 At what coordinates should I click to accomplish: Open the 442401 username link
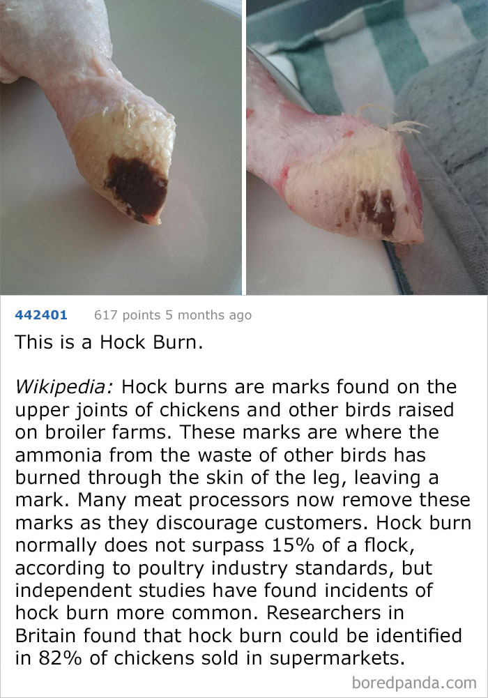click(41, 314)
